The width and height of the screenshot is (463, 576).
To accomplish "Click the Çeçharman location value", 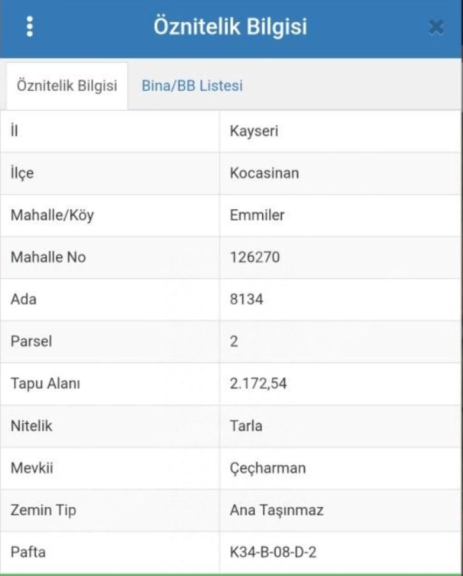I will pyautogui.click(x=267, y=468).
